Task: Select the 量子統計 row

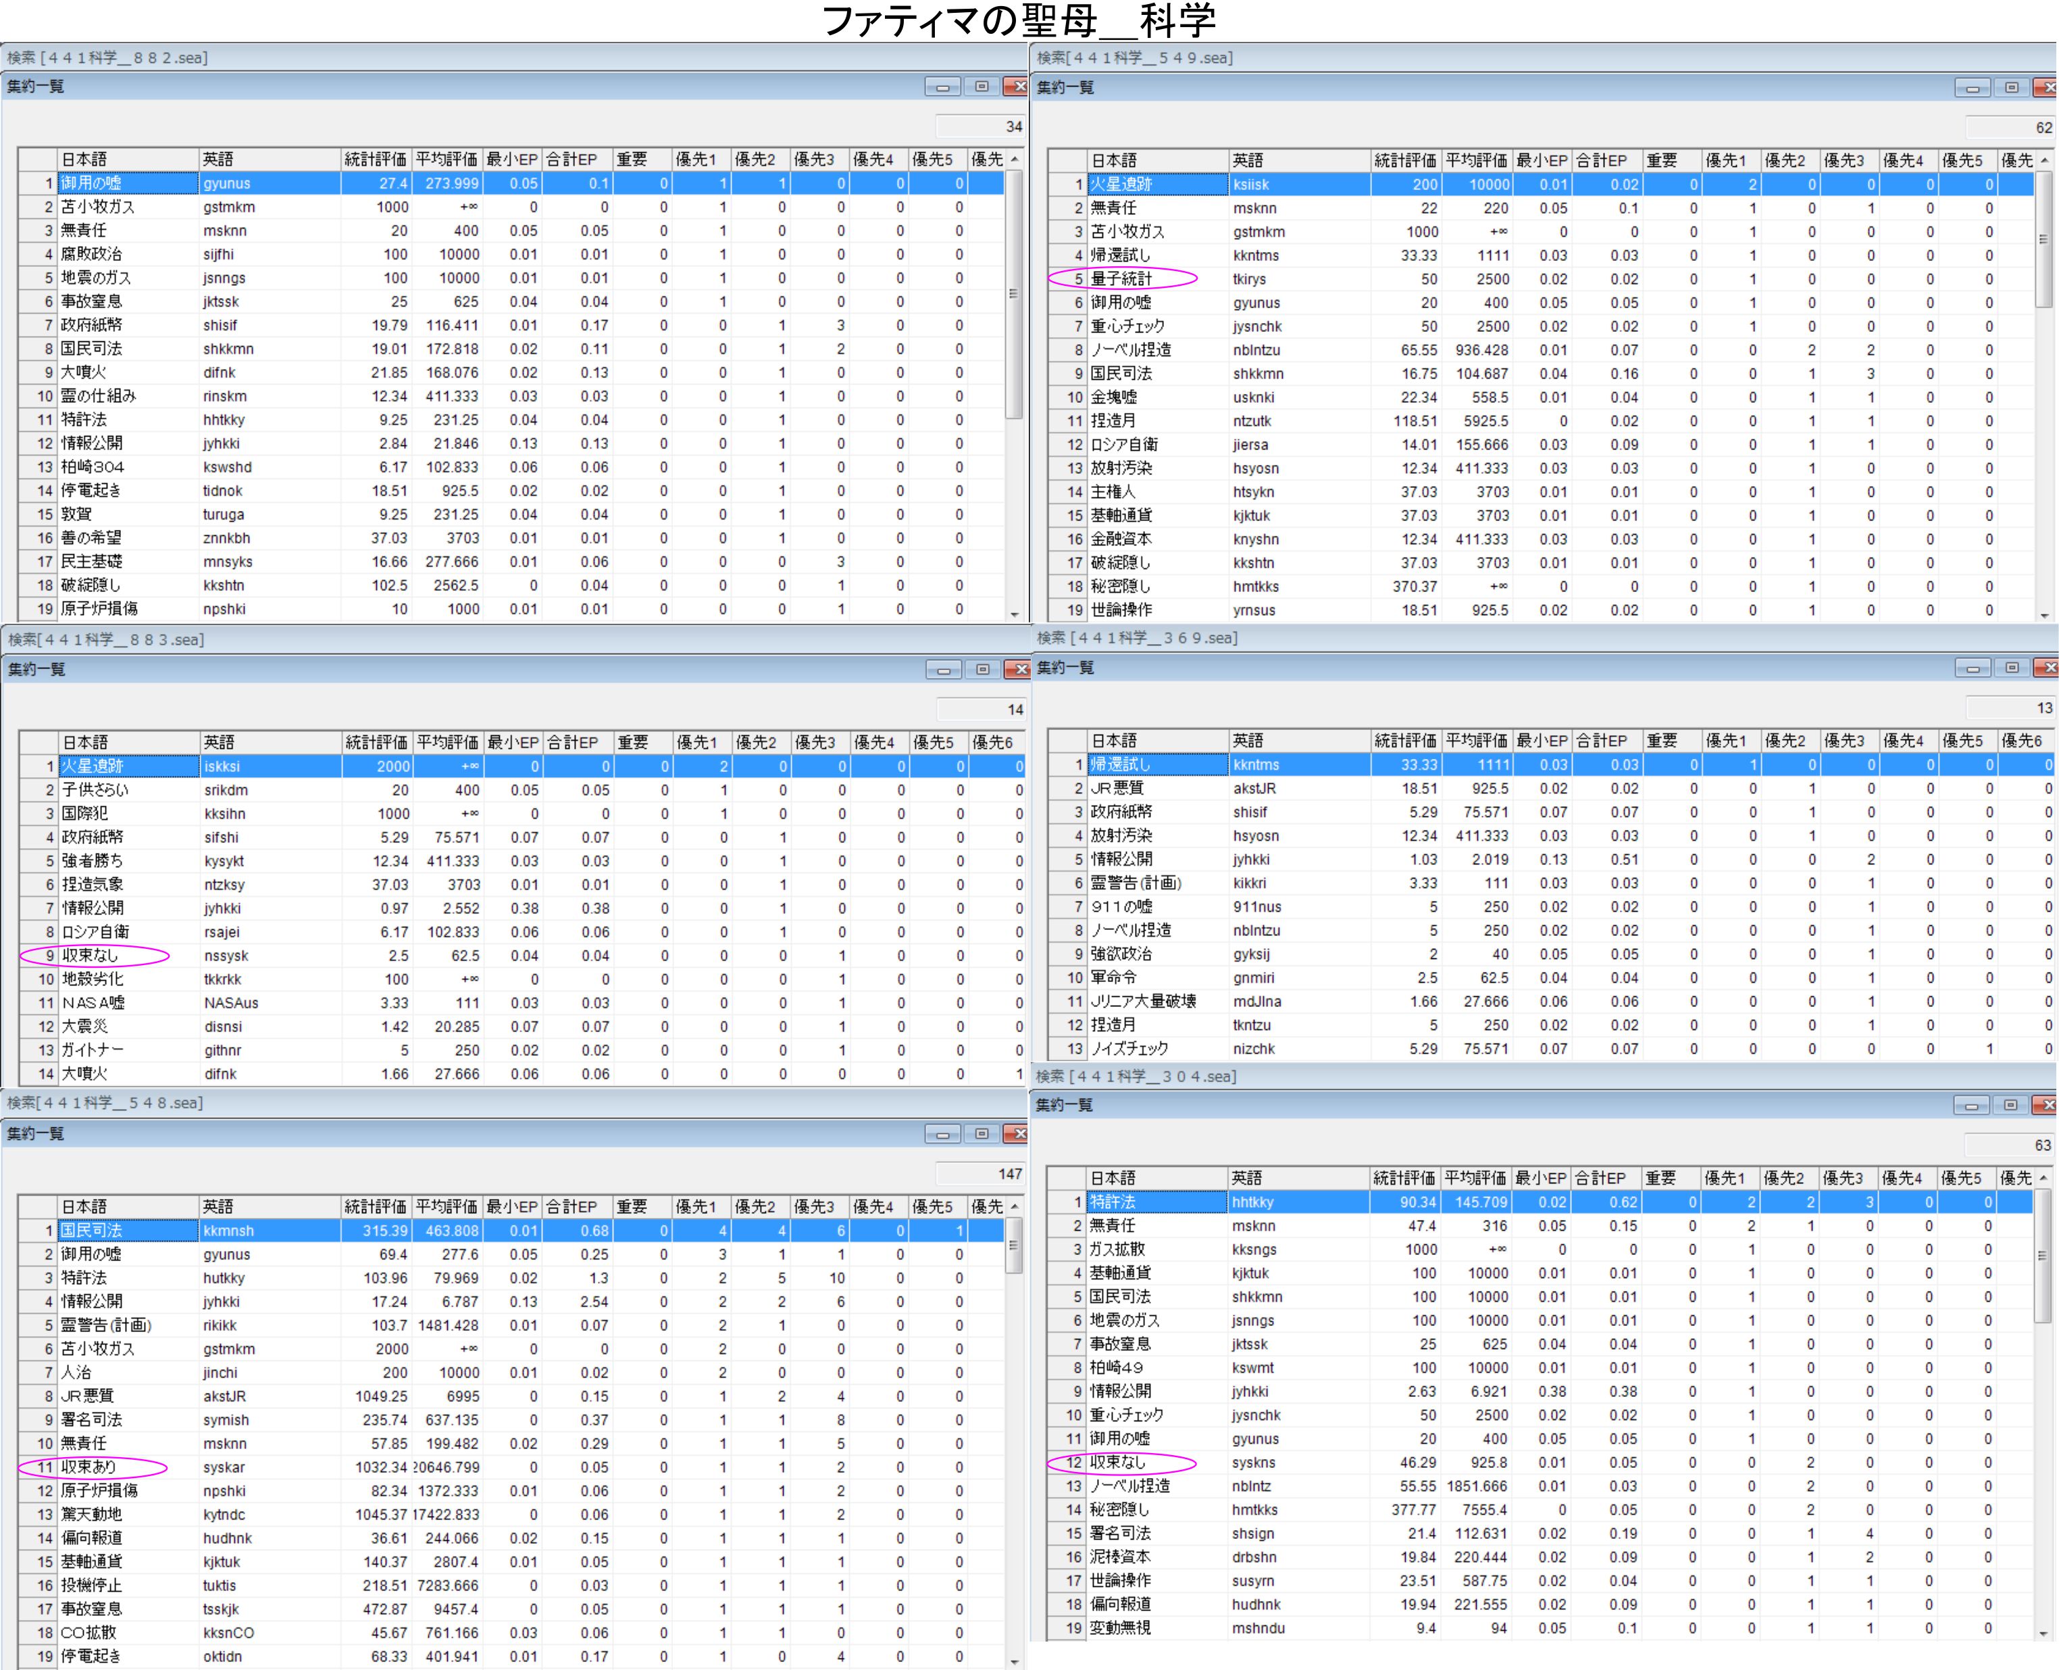Action: 1122,279
